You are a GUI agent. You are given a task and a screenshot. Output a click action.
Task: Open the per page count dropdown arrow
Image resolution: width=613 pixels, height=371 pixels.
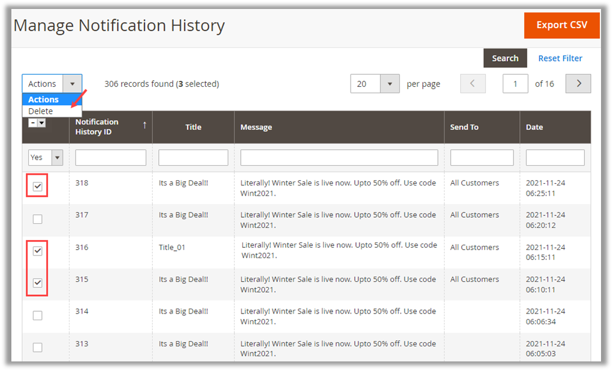pos(390,84)
